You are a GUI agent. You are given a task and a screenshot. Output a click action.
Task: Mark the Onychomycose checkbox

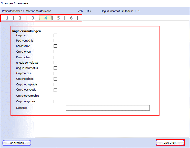coord(55,102)
